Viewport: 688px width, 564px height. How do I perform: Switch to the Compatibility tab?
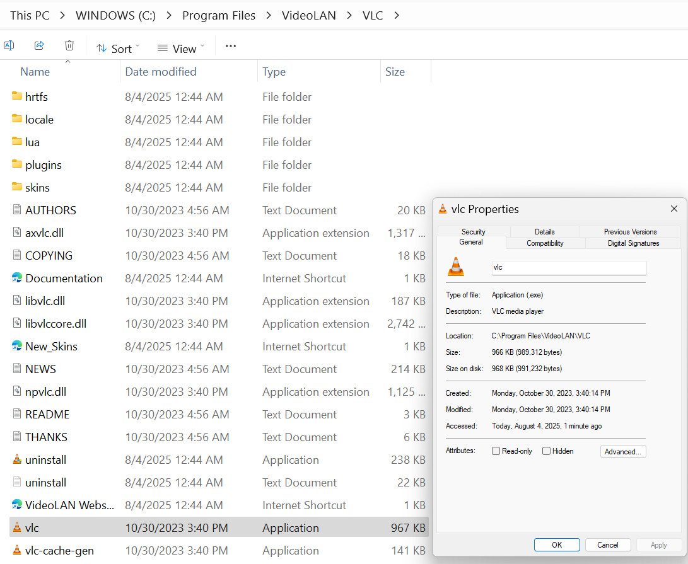pos(545,243)
